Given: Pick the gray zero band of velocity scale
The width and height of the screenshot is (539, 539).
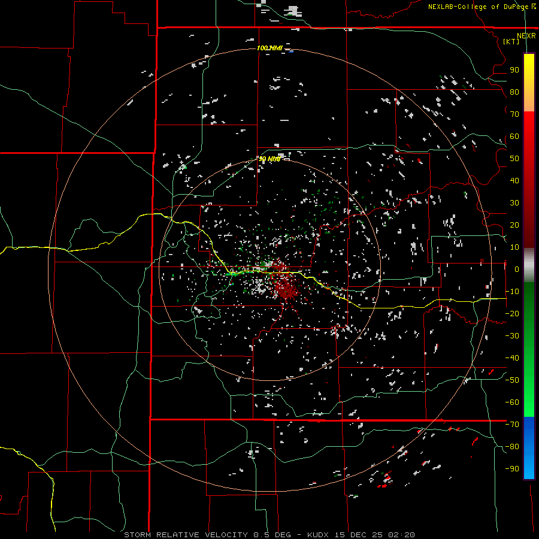Looking at the screenshot, I should pos(529,265).
